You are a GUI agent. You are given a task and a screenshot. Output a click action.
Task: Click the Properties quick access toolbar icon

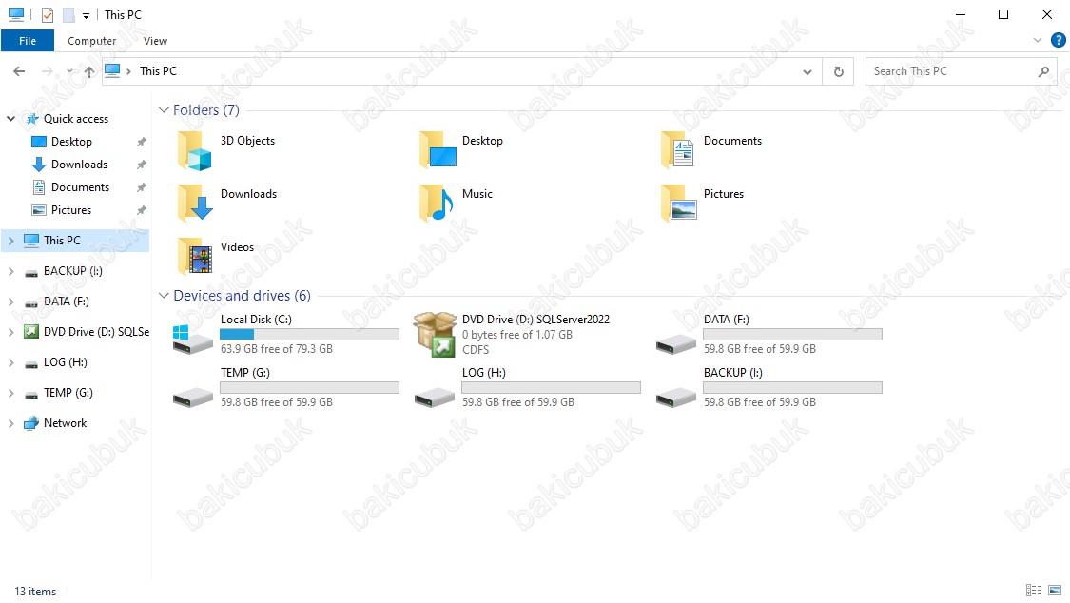pyautogui.click(x=48, y=15)
